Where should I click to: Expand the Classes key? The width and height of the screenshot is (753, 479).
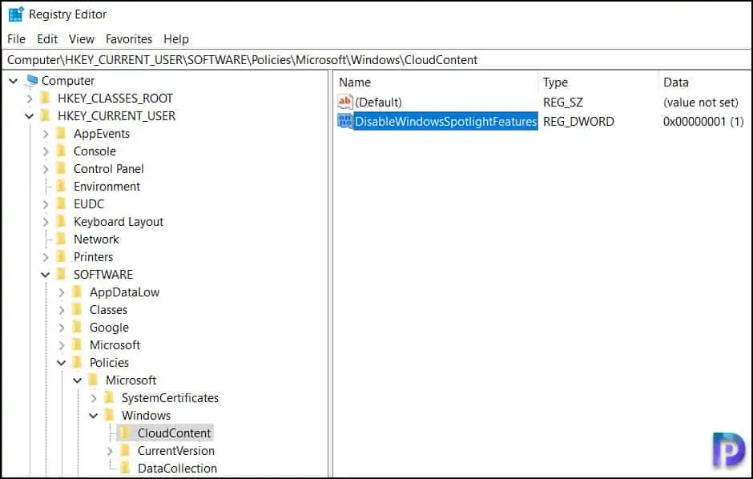click(x=62, y=310)
